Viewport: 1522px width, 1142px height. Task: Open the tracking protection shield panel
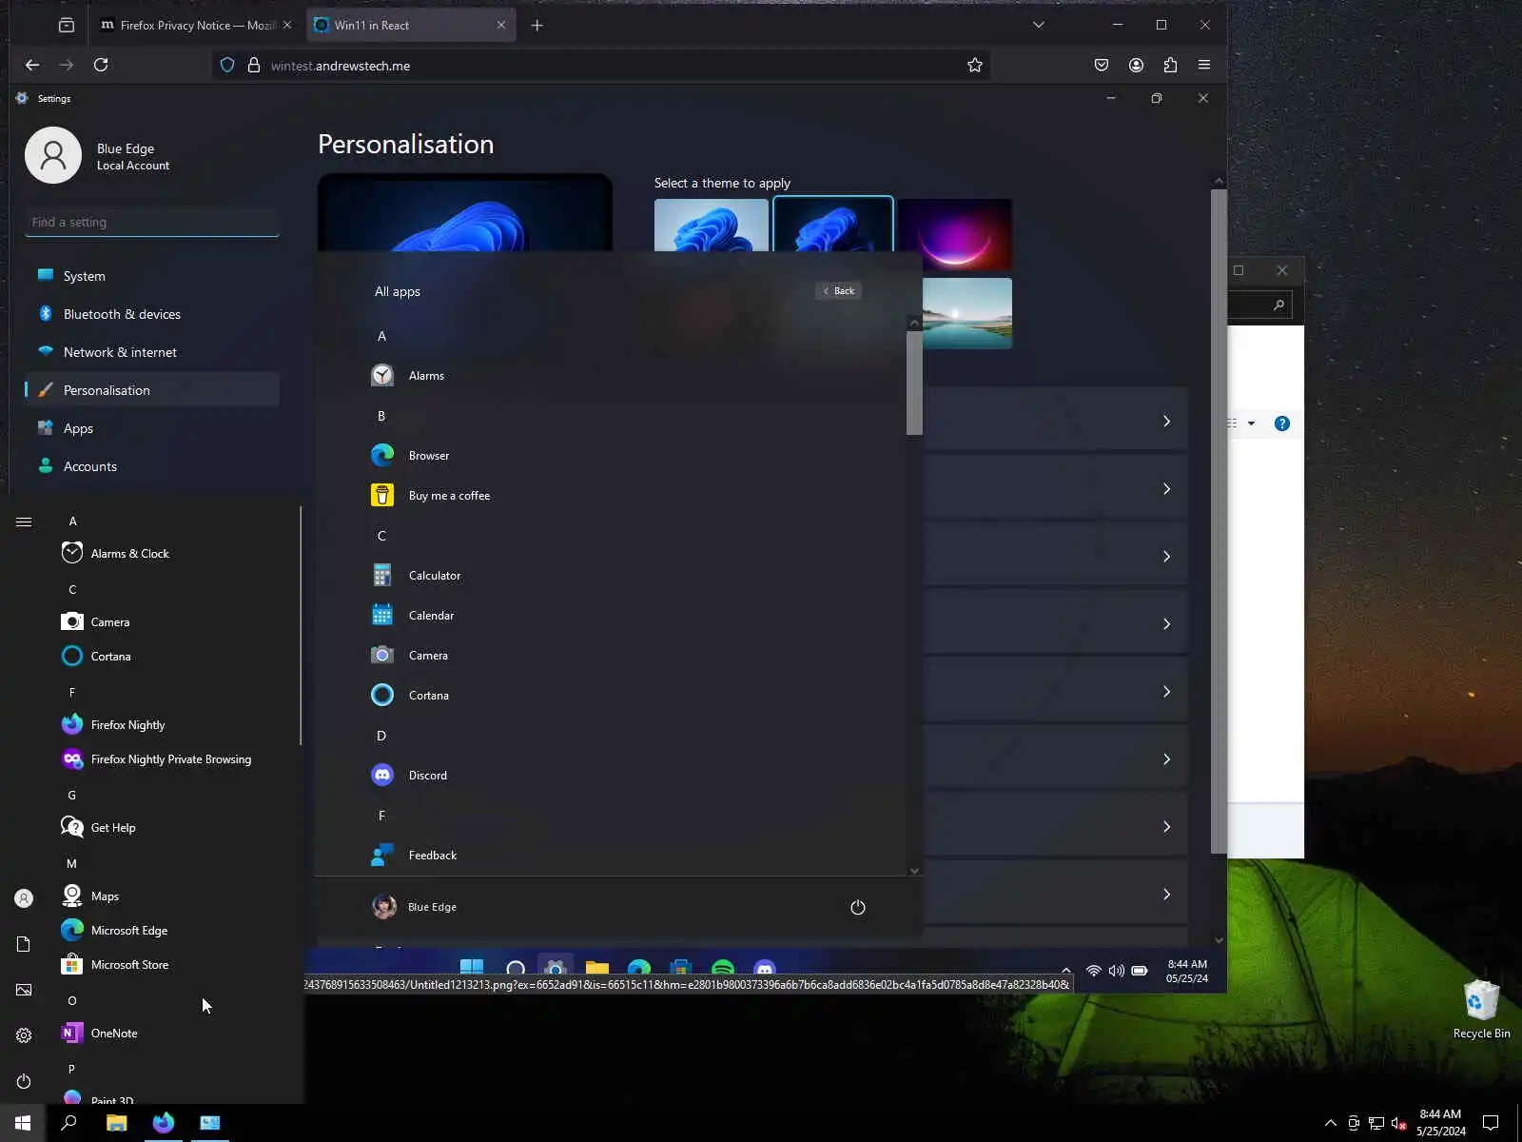tap(227, 66)
